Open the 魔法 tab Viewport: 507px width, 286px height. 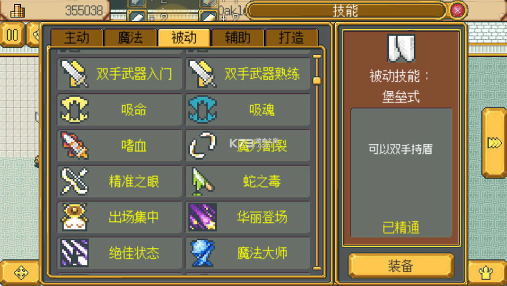(x=130, y=38)
